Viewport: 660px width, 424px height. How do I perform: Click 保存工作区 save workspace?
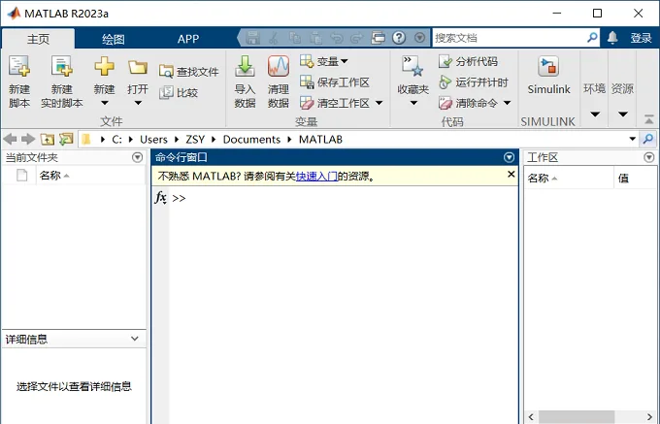click(335, 82)
